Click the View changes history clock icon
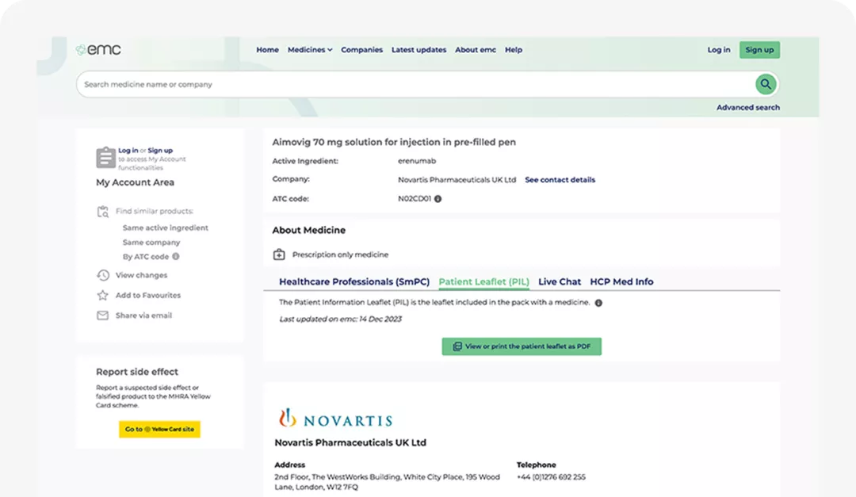The height and width of the screenshot is (497, 856). pyautogui.click(x=103, y=275)
